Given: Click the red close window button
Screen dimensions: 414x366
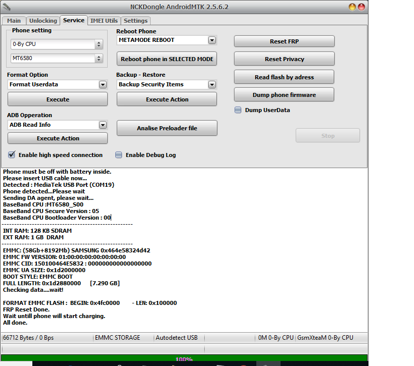Looking at the screenshot, I should (x=361, y=7).
